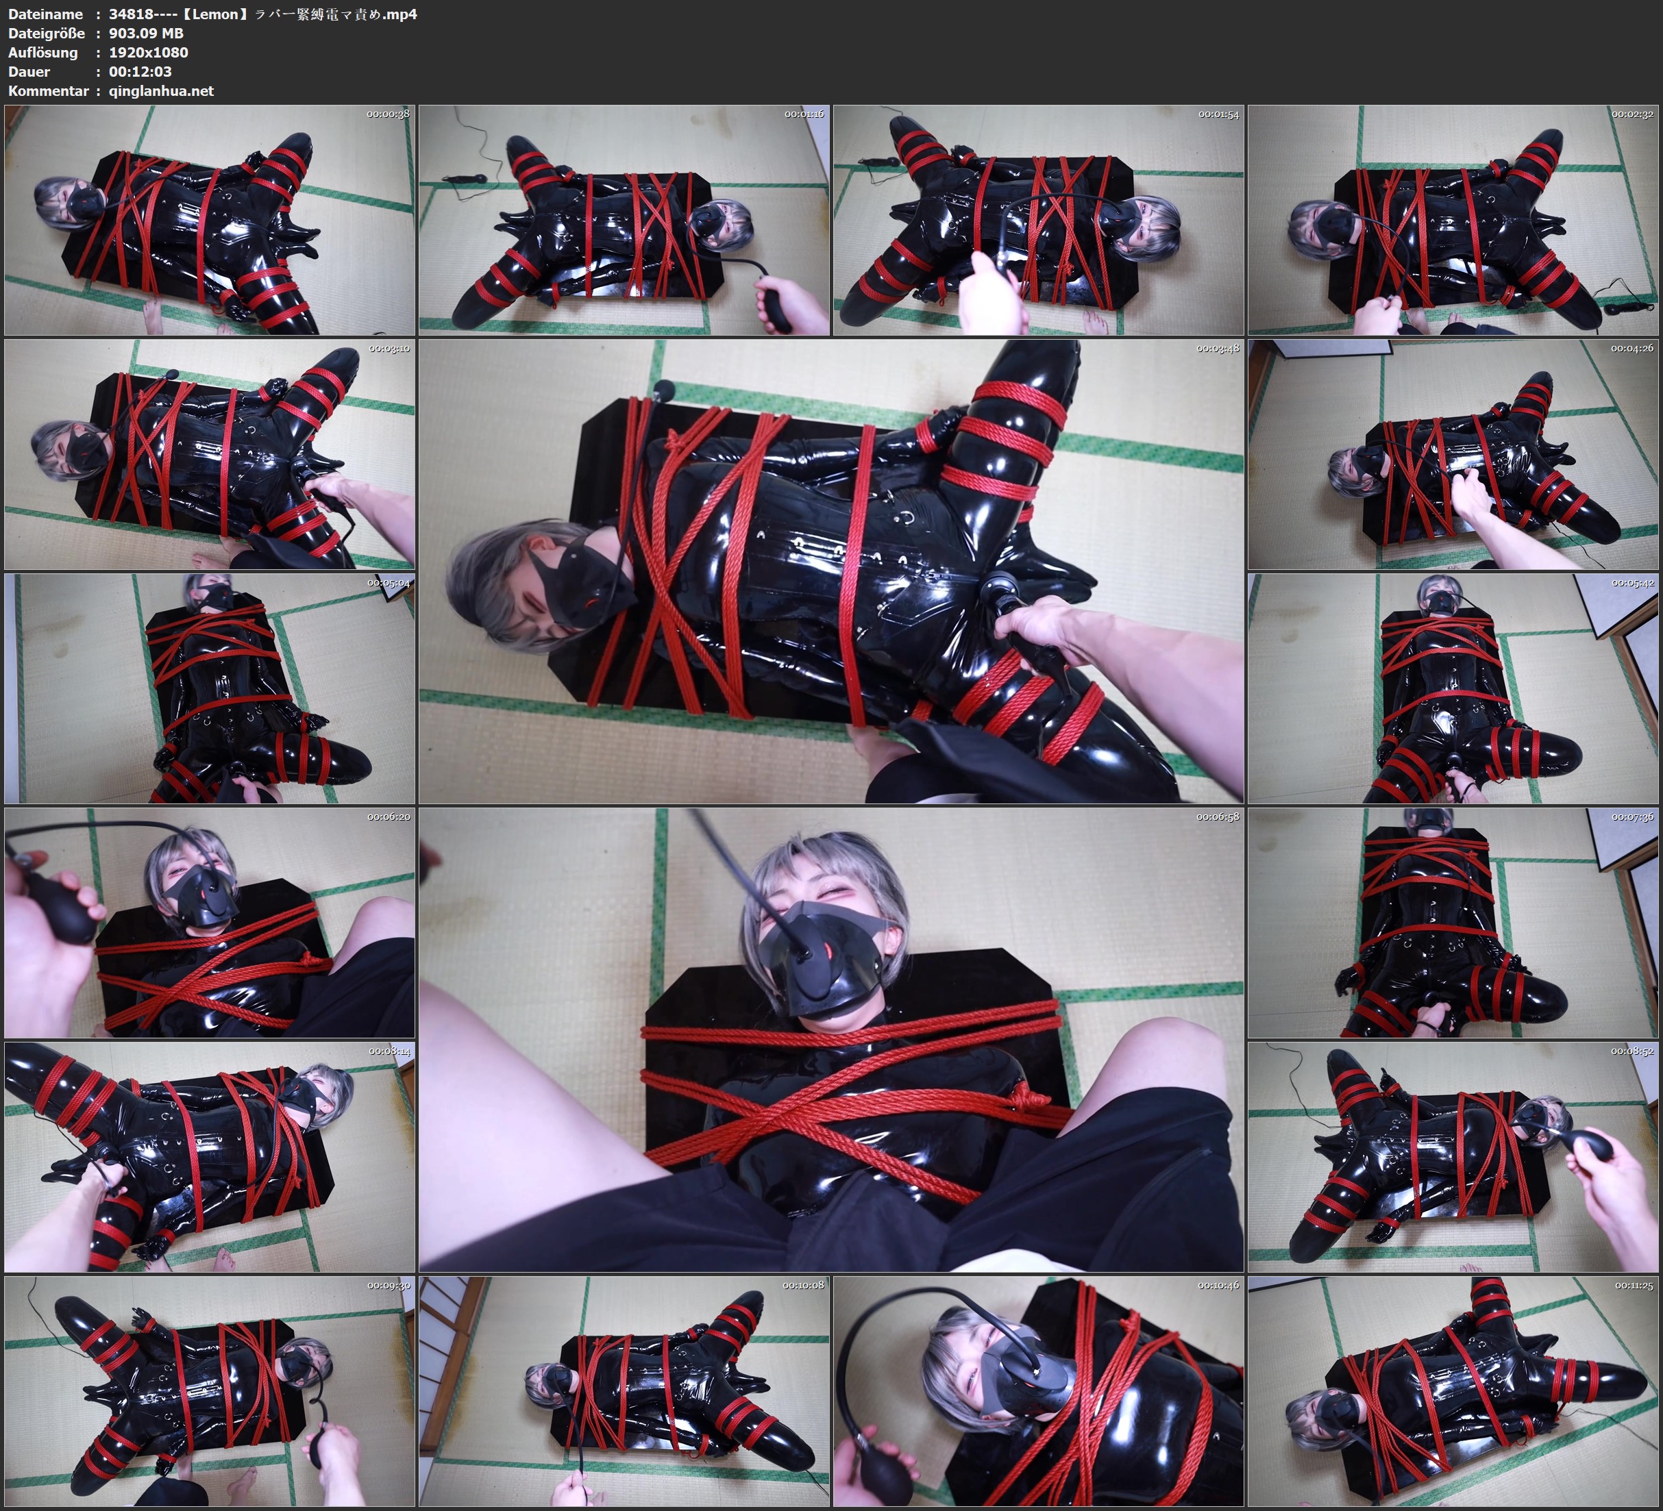The height and width of the screenshot is (1511, 1663).
Task: Click the thumbnail labeled 00:04:26
Action: [x=1453, y=454]
